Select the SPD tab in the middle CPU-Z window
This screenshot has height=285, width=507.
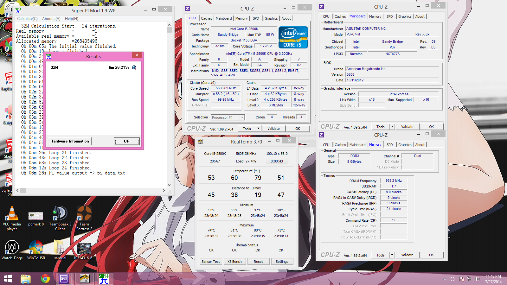[256, 18]
